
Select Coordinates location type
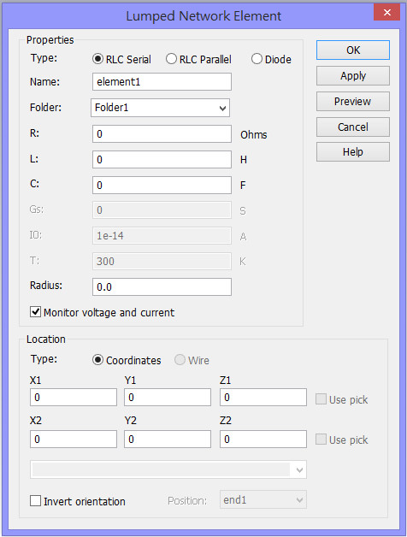coord(127,360)
